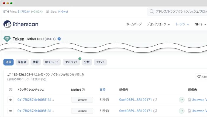Copy sender address in second transaction row
Viewport: 207px width, 117px height.
(155, 111)
